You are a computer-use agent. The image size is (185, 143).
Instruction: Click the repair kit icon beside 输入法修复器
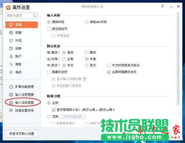(x=11, y=102)
